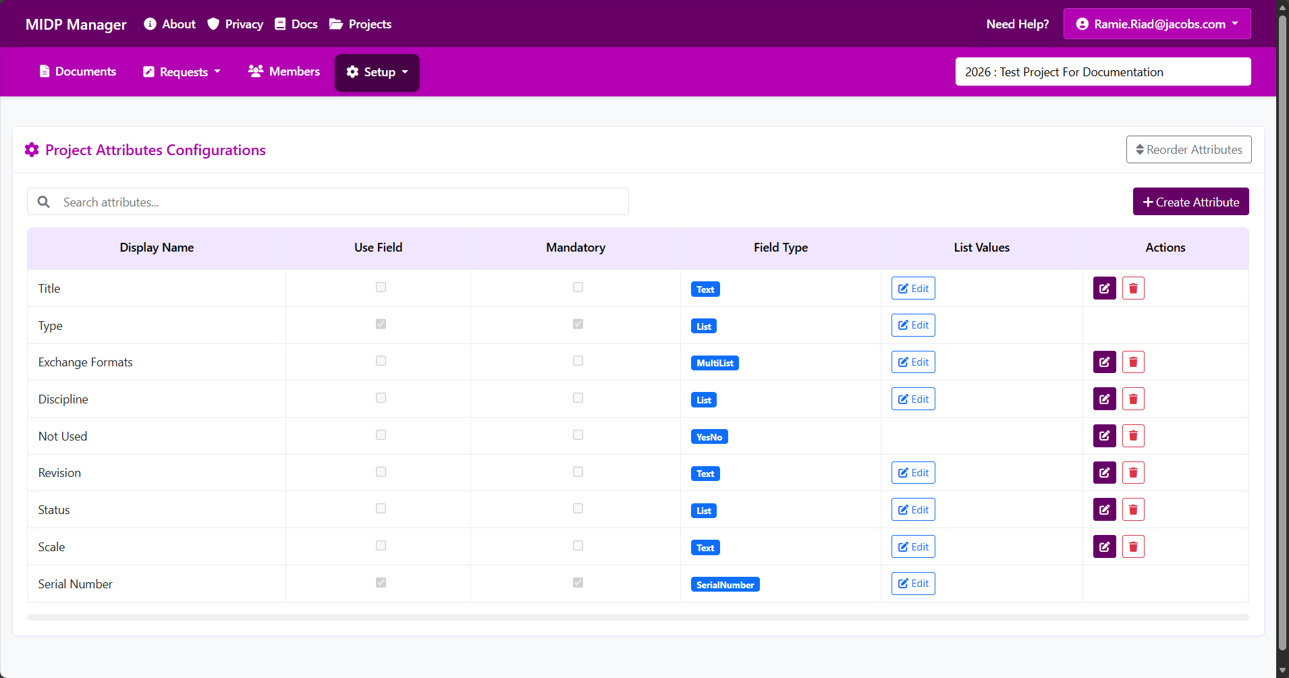Screen dimensions: 1289x678
Task: Edit list values for Discipline
Action: [913, 399]
